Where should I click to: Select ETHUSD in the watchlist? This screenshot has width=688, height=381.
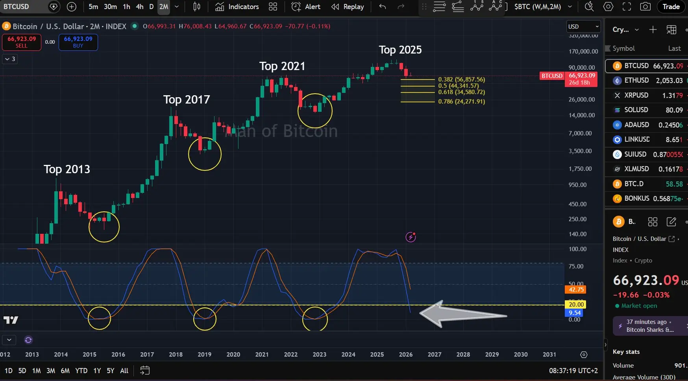[647, 80]
